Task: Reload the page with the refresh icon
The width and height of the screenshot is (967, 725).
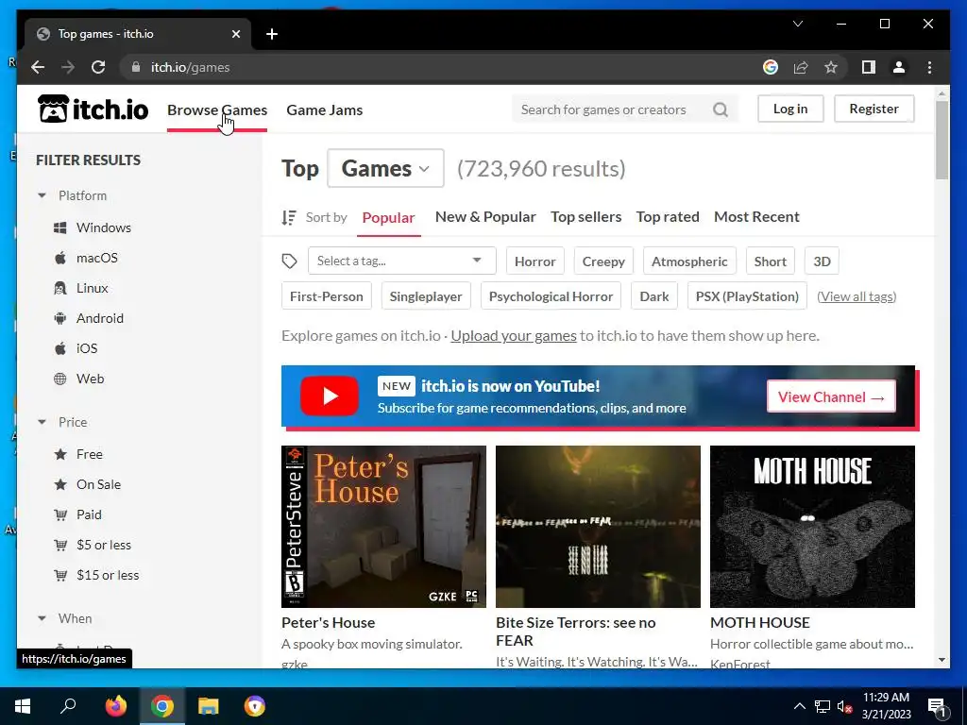Action: [x=98, y=67]
